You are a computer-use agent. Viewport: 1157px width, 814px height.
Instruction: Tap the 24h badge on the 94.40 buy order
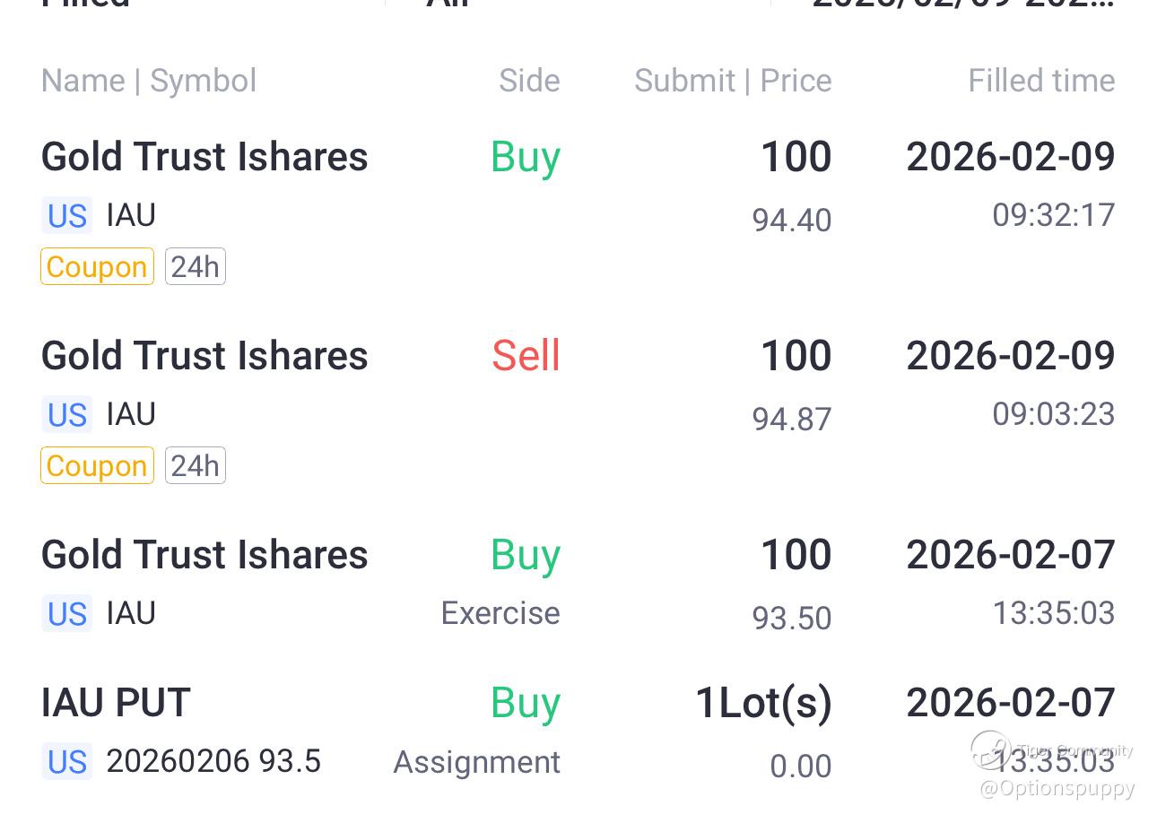195,267
